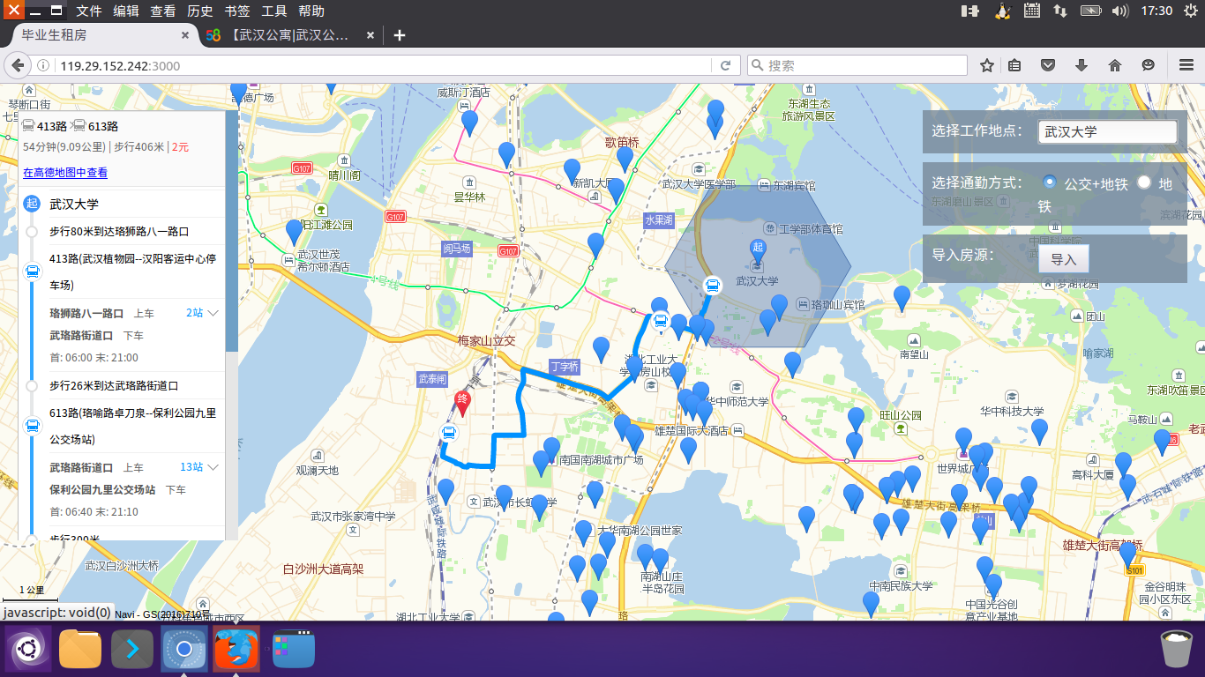Open the 编辑 menu
This screenshot has width=1205, height=677.
click(x=126, y=11)
